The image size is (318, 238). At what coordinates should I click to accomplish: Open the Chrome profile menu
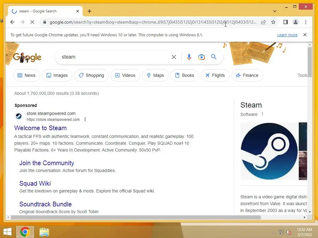point(296,22)
